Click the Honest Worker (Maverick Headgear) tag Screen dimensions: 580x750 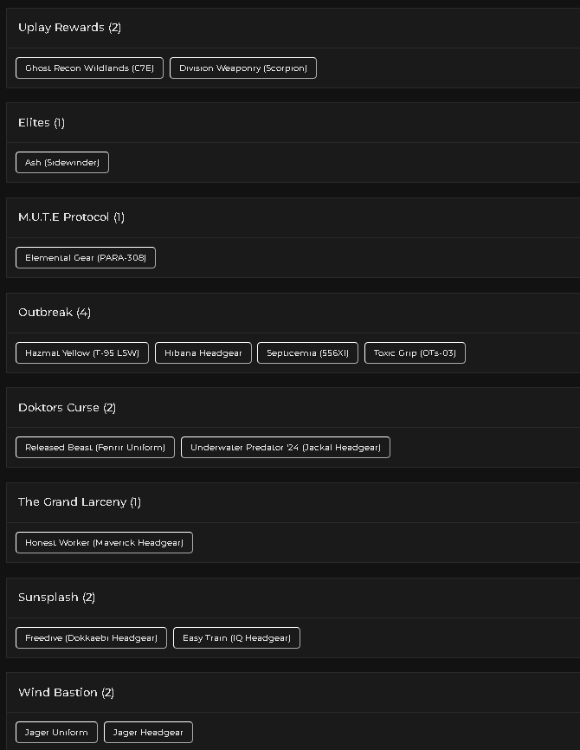click(x=104, y=542)
